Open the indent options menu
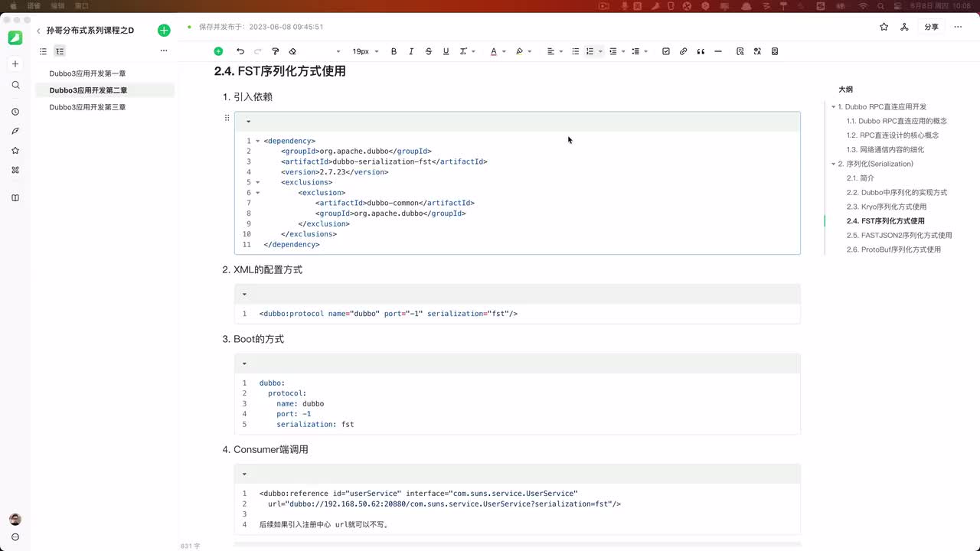 click(617, 51)
